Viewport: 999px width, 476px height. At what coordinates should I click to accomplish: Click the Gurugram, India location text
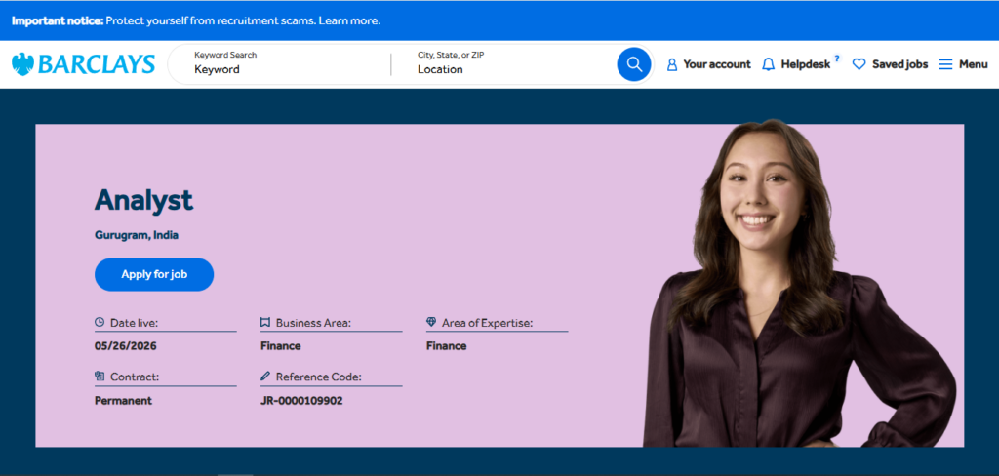click(137, 235)
